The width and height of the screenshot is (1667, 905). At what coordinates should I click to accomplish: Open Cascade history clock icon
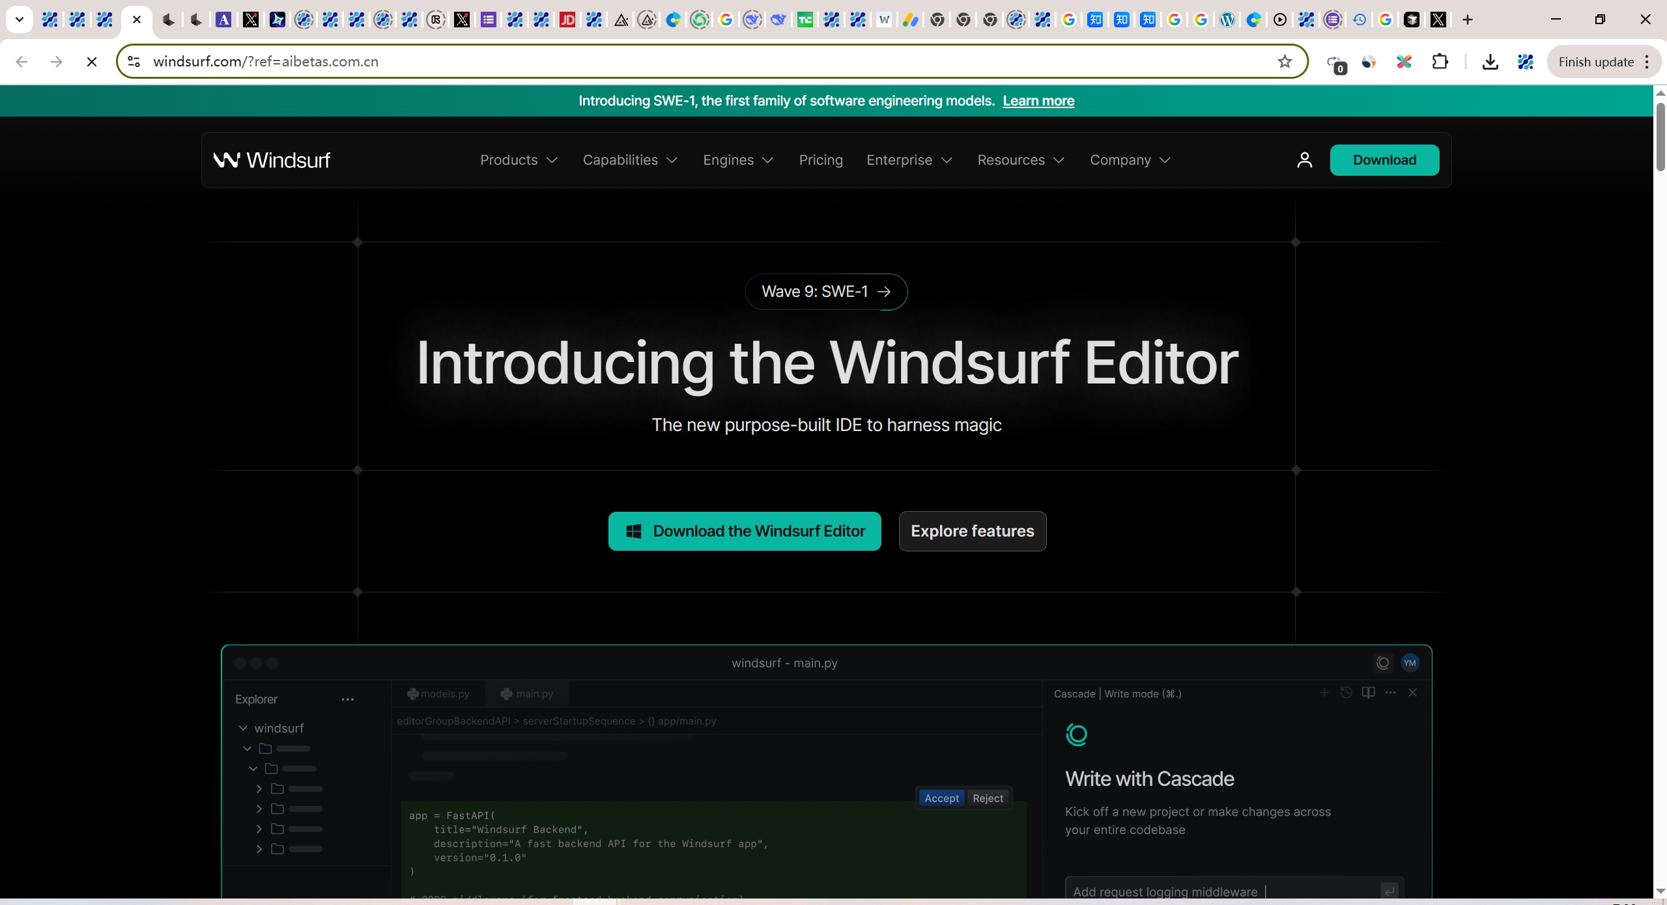click(x=1346, y=693)
